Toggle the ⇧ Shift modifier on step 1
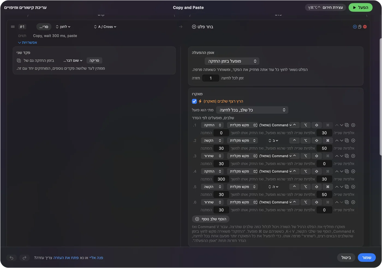 click(317, 125)
